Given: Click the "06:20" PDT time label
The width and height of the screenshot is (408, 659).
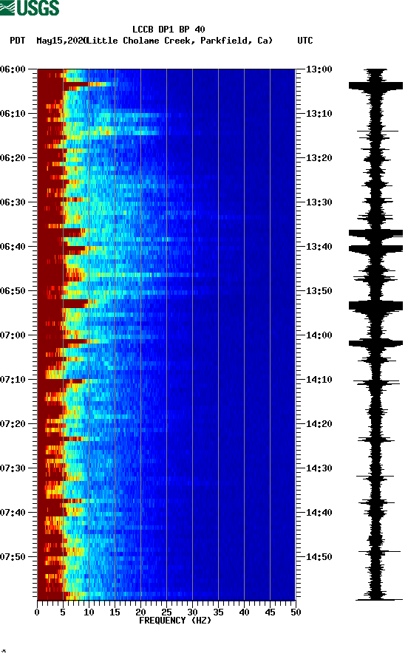Looking at the screenshot, I should (x=13, y=158).
